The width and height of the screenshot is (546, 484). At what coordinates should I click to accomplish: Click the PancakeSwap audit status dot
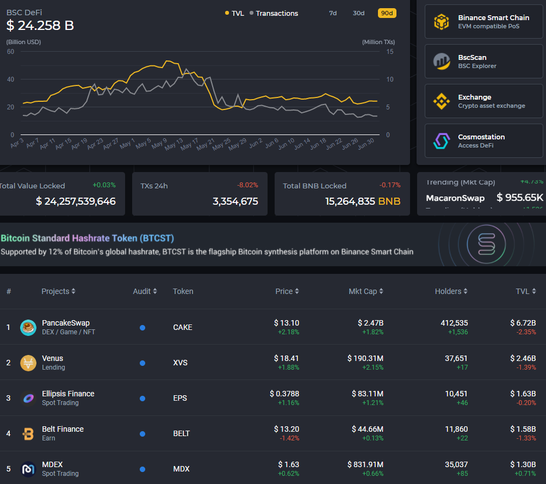[142, 328]
